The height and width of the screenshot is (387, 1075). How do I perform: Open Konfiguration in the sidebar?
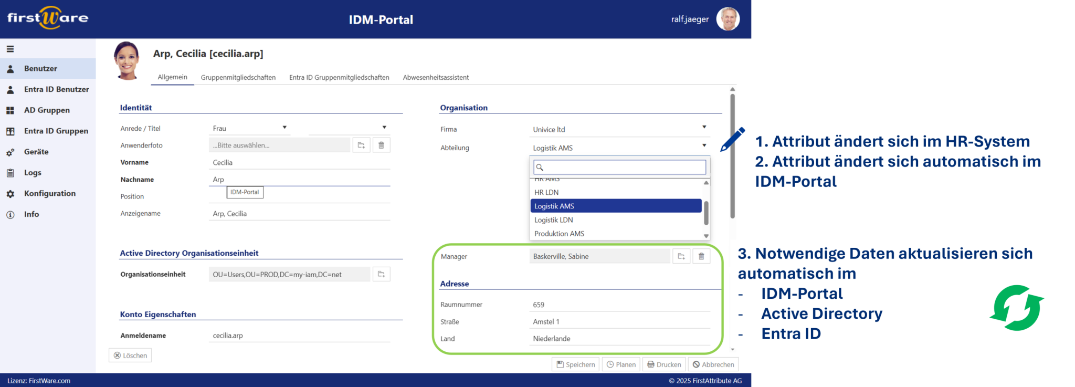[49, 193]
